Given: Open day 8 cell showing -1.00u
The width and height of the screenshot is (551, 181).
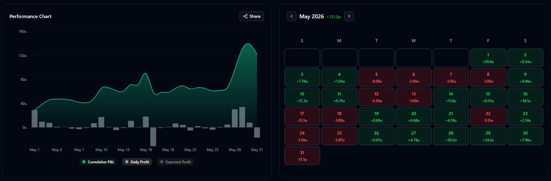Looking at the screenshot, I should point(488,77).
